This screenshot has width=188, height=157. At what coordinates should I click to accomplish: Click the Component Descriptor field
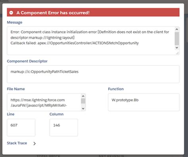93,74
